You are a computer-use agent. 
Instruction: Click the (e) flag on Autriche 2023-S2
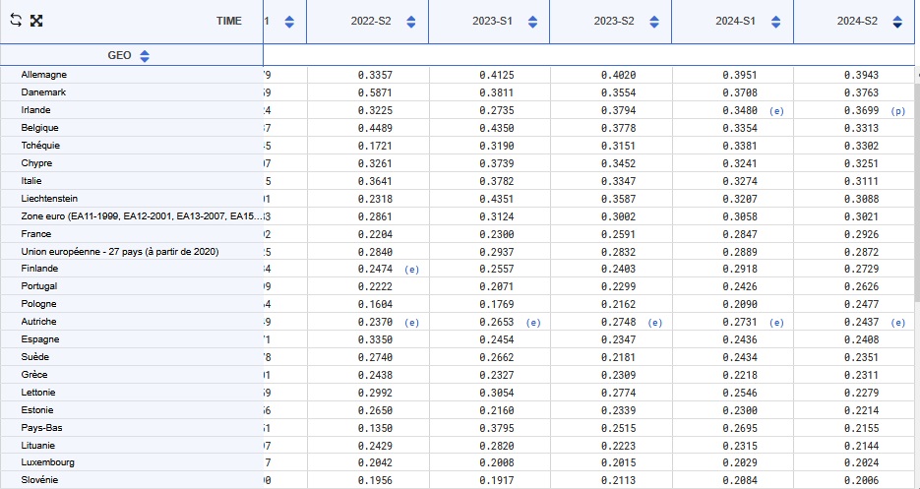point(654,323)
